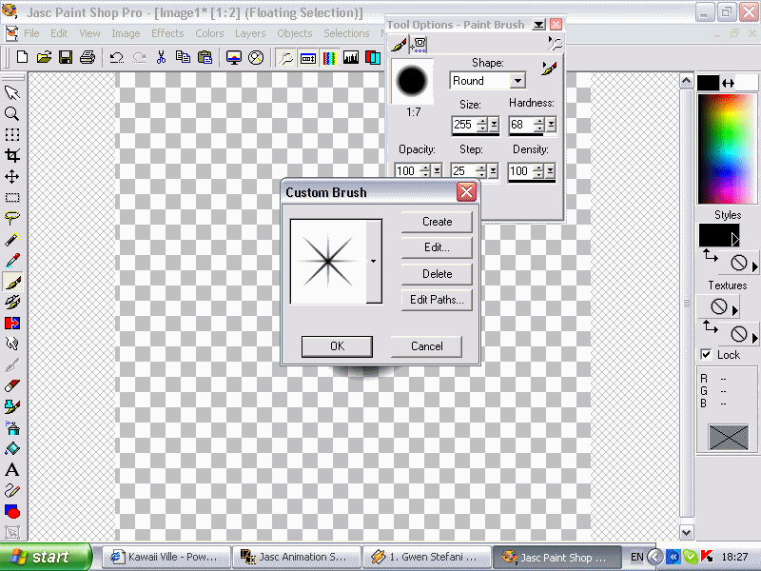Toggle the Lock checkbox in color palette

pos(706,354)
